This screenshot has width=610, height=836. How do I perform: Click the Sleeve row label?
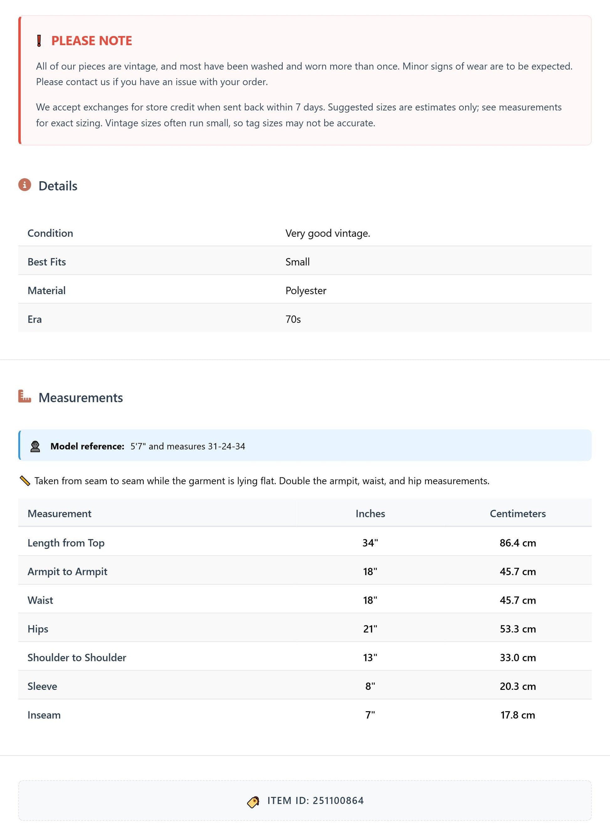(x=42, y=686)
